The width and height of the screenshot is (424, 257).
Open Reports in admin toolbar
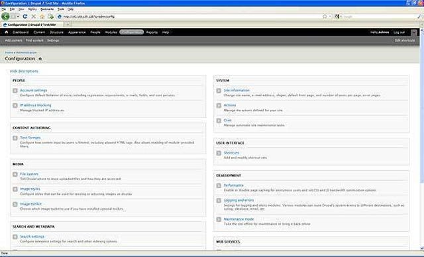point(152,32)
